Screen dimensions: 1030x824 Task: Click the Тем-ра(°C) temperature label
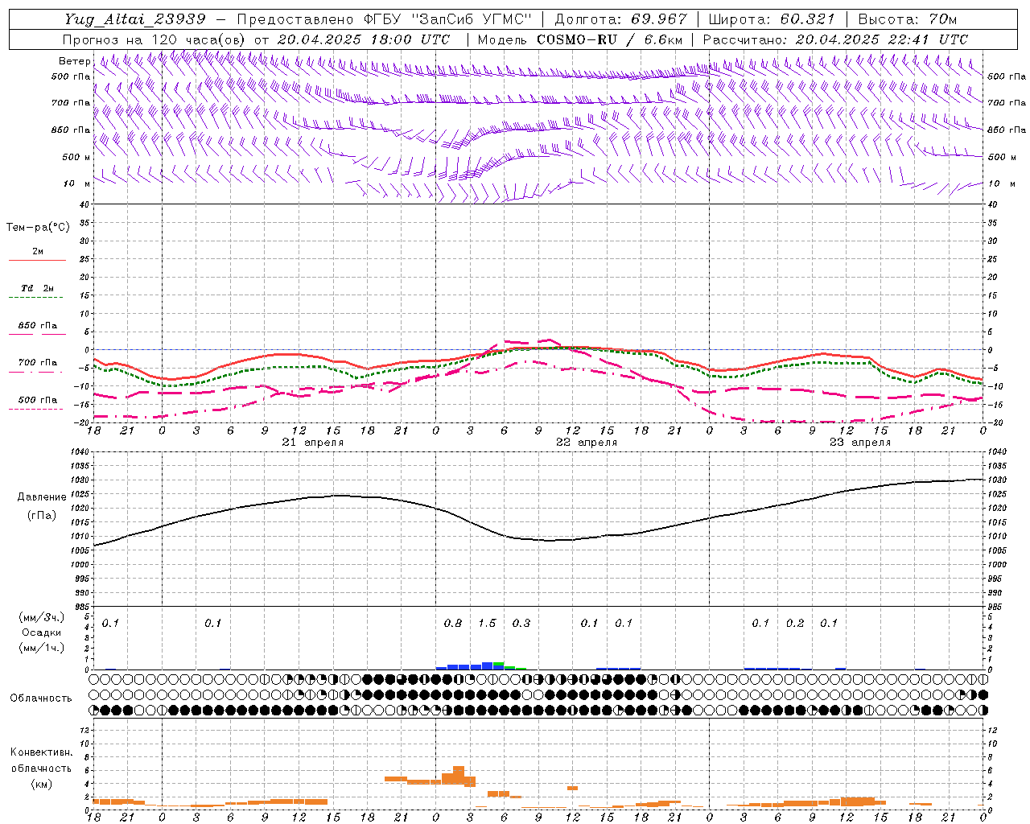click(x=38, y=228)
